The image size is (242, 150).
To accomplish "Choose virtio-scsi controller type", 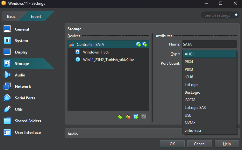I will [x=210, y=130].
